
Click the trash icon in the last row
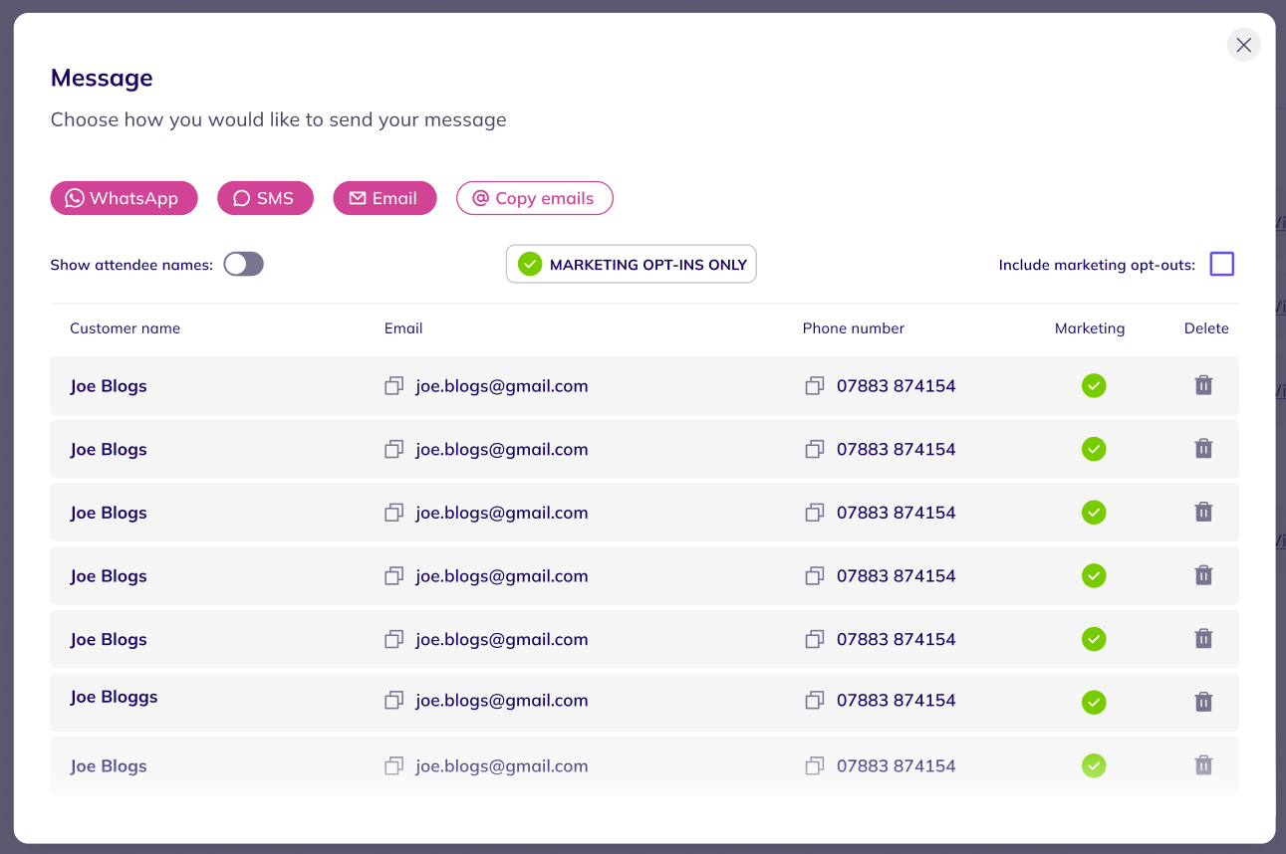click(x=1203, y=765)
